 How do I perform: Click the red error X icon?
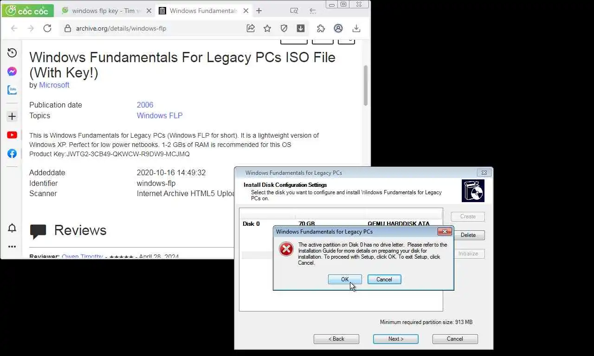point(286,249)
